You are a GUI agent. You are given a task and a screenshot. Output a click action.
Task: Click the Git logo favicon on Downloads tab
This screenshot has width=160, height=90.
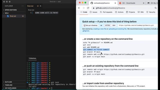(120, 3)
